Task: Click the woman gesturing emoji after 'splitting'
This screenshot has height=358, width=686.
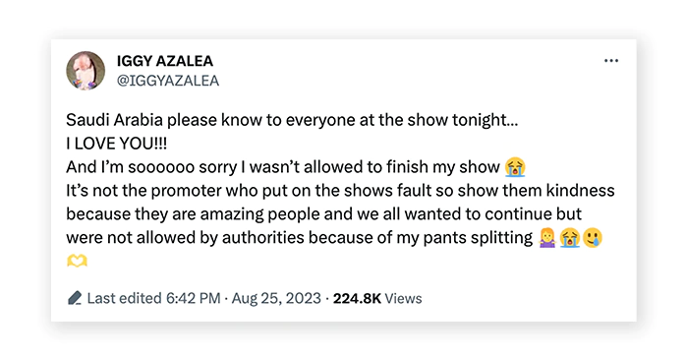Action: 546,238
